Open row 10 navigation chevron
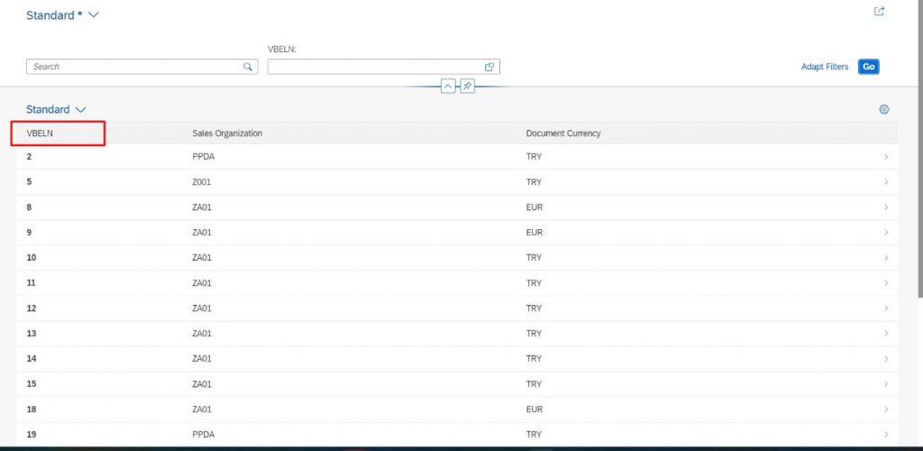 point(886,258)
